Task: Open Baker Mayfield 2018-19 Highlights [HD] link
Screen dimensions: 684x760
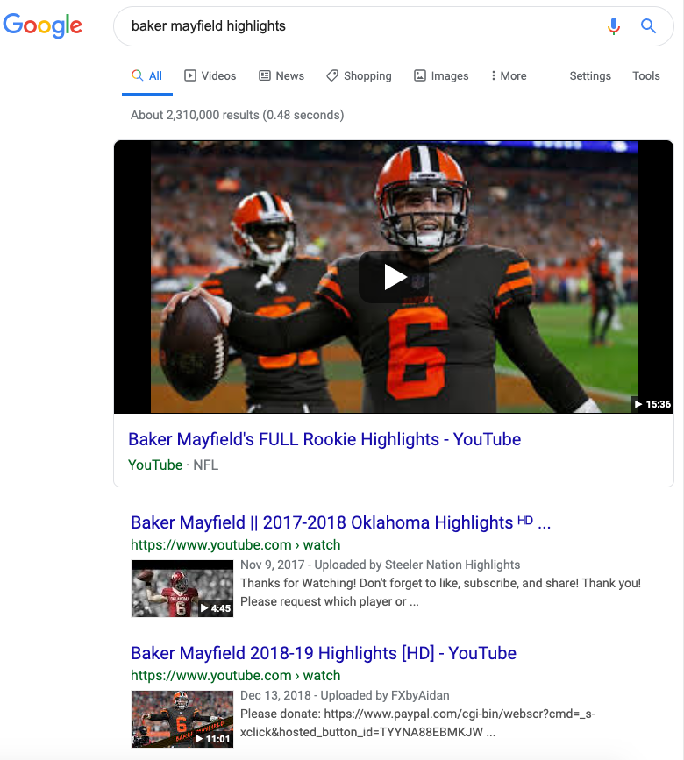Action: coord(324,653)
